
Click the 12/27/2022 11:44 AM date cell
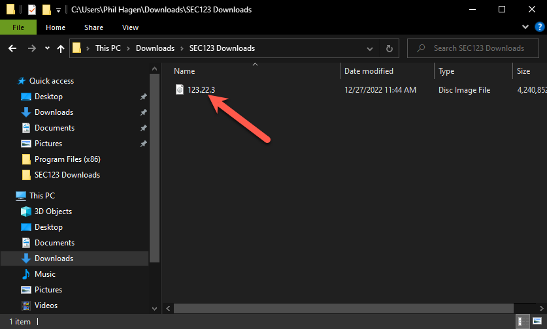coord(380,90)
